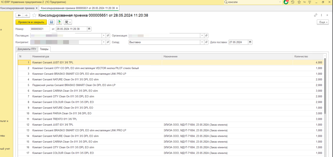Go back with the left arrow button
Image resolution: width=333 pixels, height=157 pixels.
[19, 16]
